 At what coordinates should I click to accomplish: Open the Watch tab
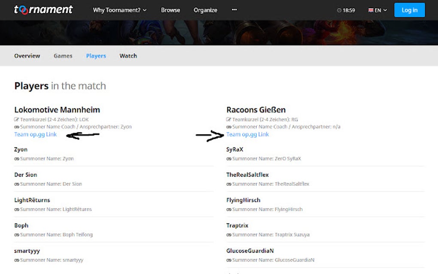click(x=128, y=56)
